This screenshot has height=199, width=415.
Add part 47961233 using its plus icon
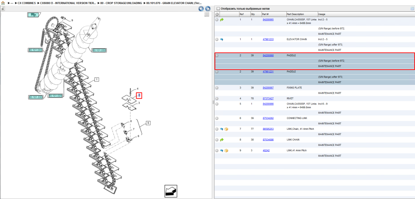point(217,39)
